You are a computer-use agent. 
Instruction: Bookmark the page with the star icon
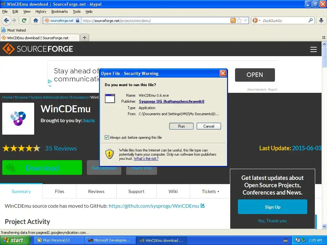(239, 20)
